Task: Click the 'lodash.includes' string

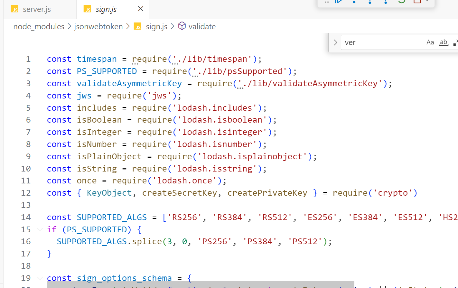Action: (x=215, y=108)
